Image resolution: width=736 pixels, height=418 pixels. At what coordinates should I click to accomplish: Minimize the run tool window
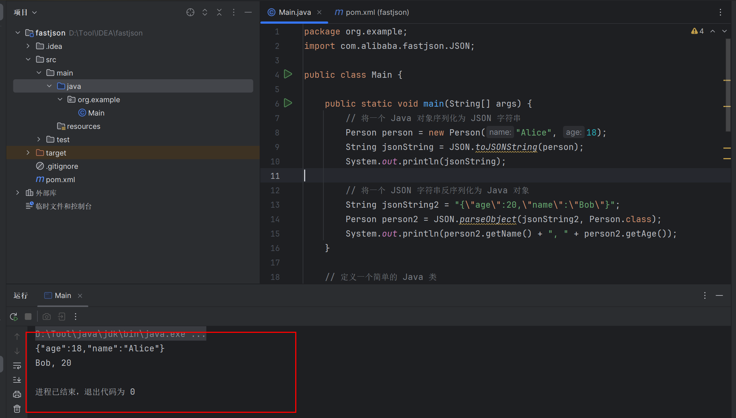pos(719,295)
